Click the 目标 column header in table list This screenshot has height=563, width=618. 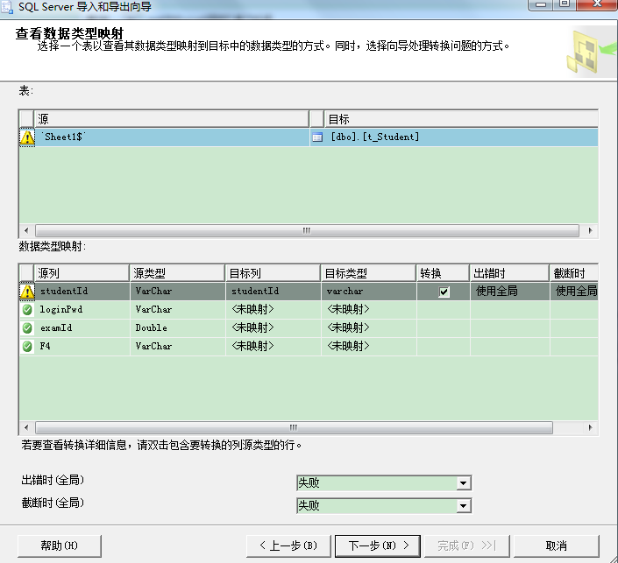(x=461, y=119)
